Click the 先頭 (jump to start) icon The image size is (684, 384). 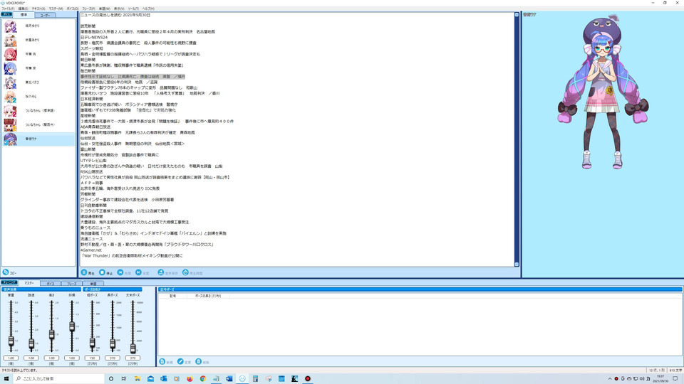pos(120,272)
